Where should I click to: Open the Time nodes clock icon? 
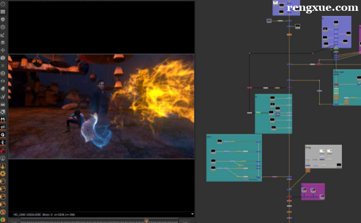tap(3, 4)
